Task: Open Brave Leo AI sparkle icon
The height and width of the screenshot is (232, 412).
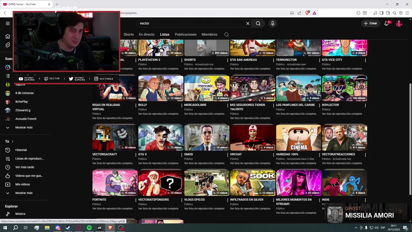Action: point(394,13)
